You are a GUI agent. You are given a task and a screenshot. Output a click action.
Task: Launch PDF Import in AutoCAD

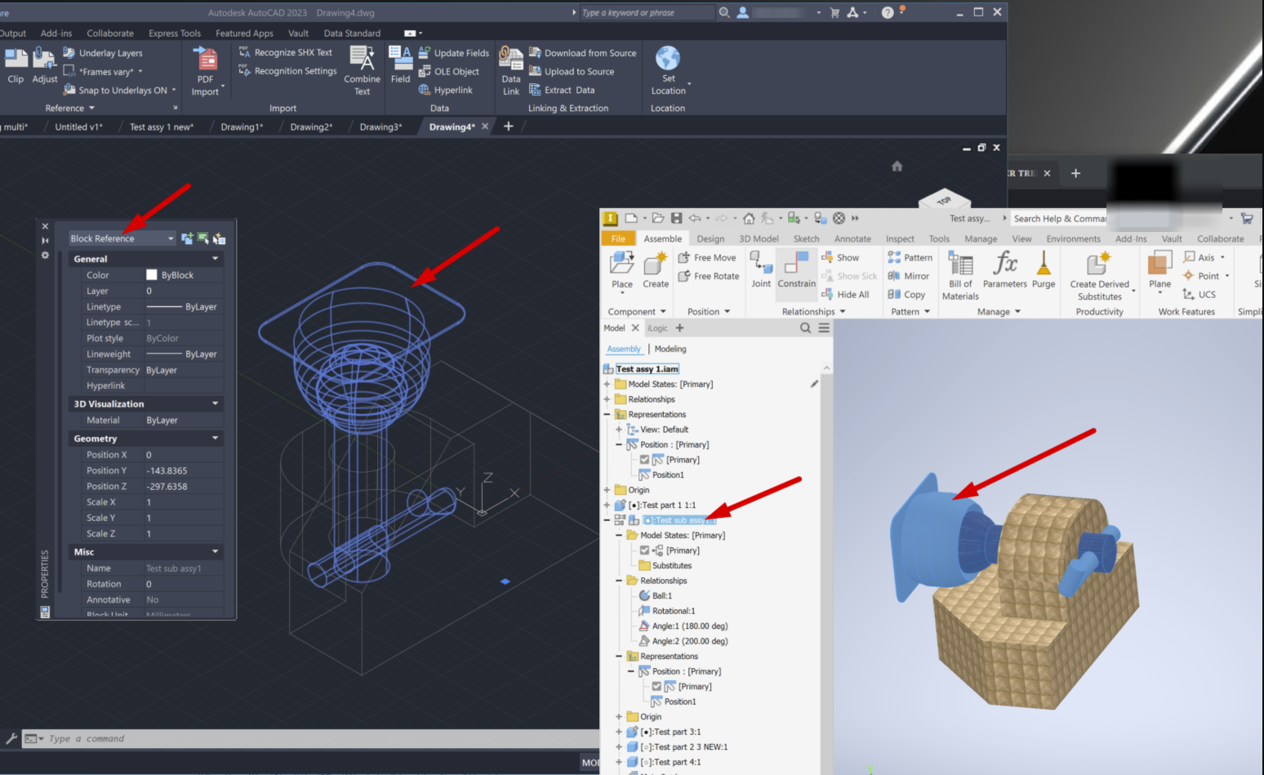point(206,69)
